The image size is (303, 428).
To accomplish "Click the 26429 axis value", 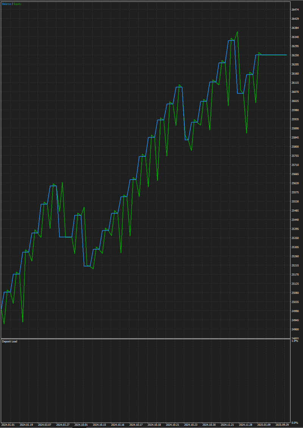I will (x=295, y=19).
